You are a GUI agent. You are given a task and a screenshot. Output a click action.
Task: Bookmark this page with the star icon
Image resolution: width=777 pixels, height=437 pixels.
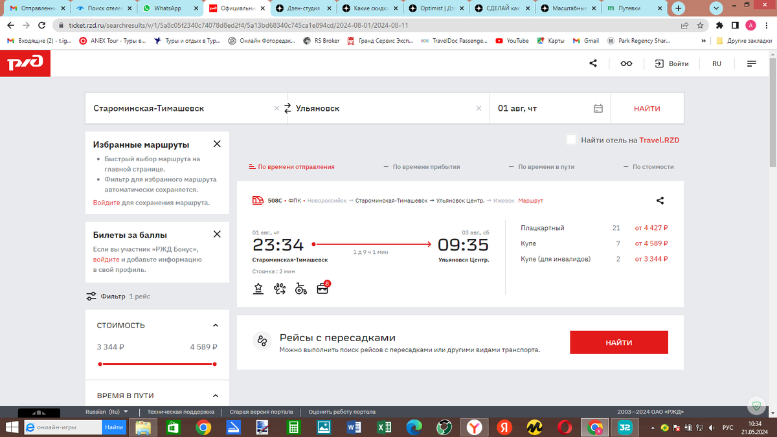tap(701, 25)
